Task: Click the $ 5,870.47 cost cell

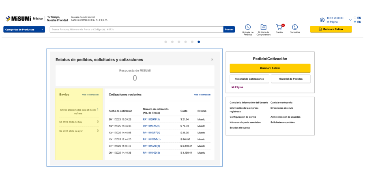Action: (x=186, y=146)
